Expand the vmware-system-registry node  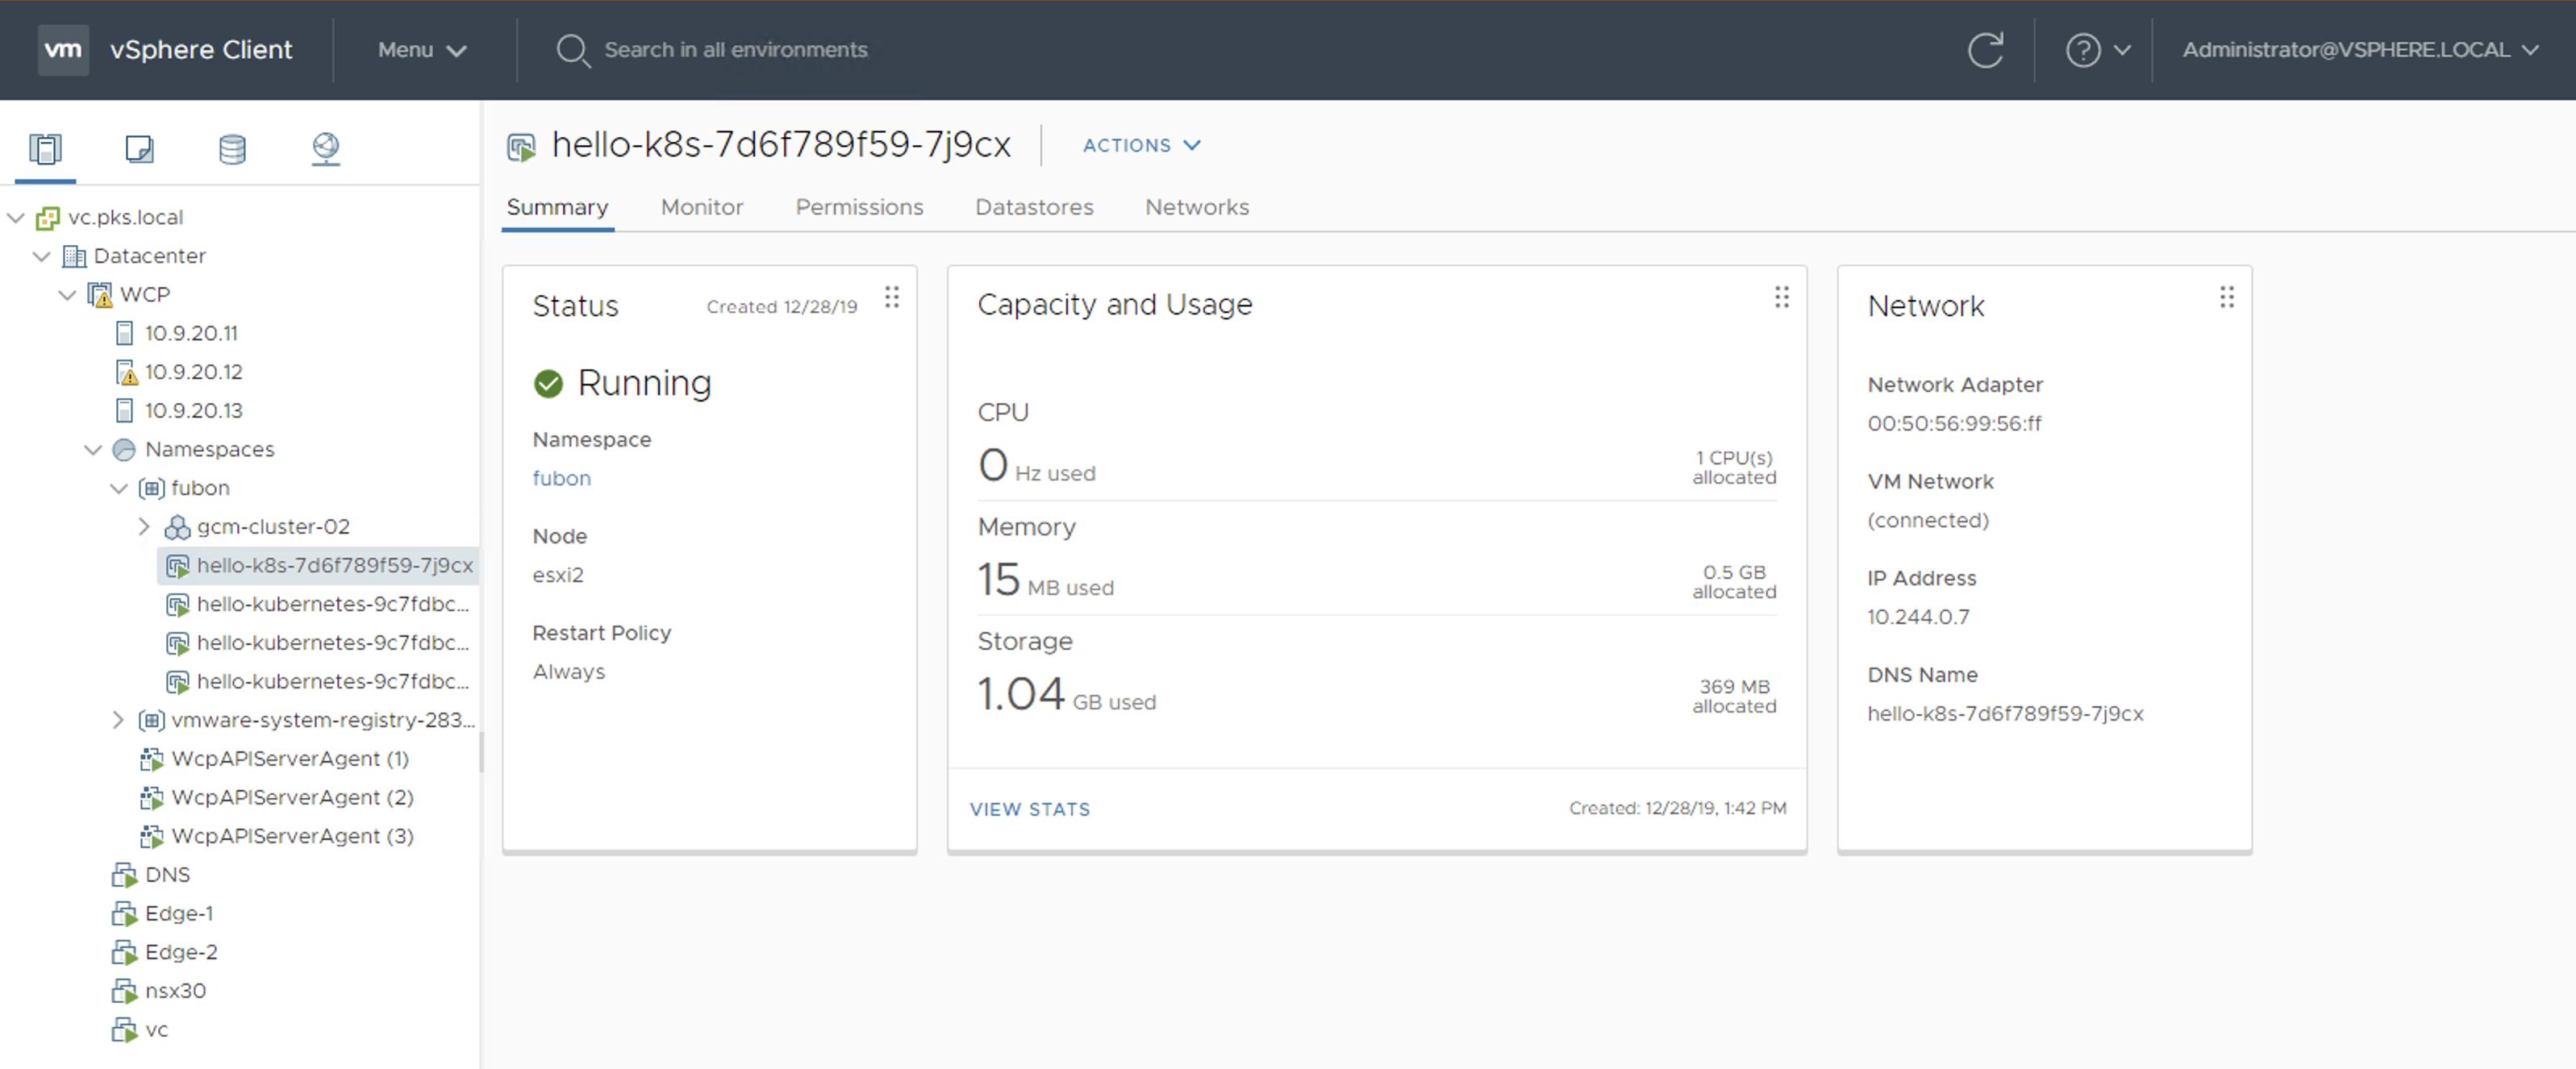coord(118,720)
